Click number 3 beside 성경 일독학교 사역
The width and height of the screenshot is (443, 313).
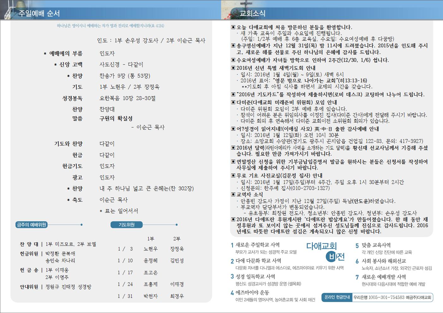click(232, 277)
